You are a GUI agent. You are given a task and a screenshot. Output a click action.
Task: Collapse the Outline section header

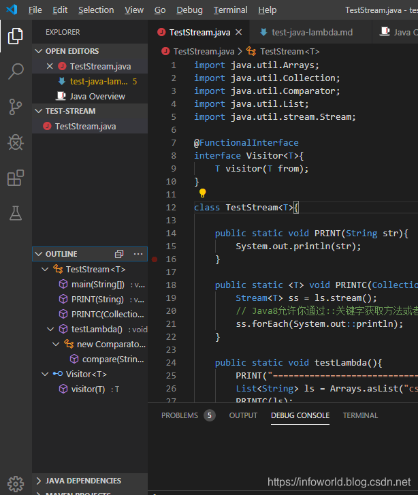coord(39,254)
